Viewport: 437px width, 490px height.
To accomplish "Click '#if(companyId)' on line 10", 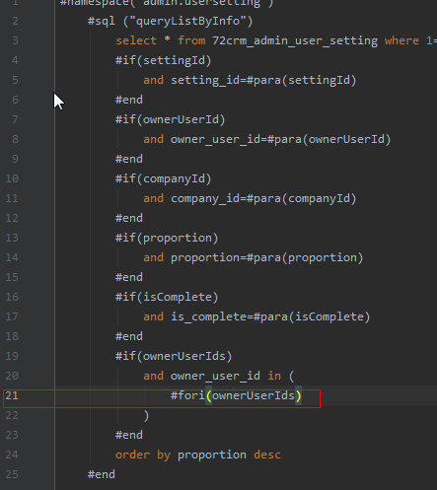I will pos(164,179).
